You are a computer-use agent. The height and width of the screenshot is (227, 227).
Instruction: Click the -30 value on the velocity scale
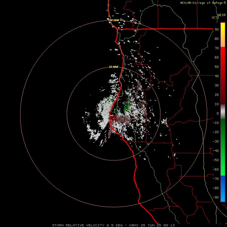click(x=216, y=141)
